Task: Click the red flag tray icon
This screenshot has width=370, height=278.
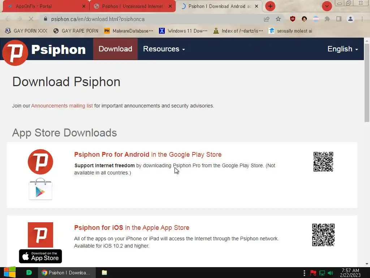Action: point(313,273)
